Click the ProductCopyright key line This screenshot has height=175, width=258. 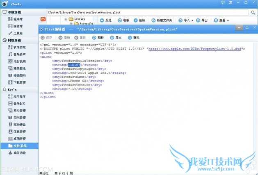(x=79, y=69)
